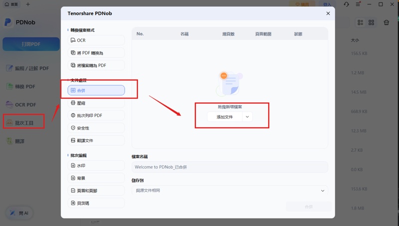Click the 首頁 home tab
399x226 pixels.
(x=11, y=4)
